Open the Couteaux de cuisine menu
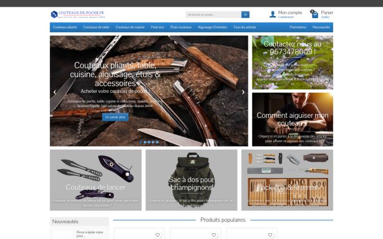This screenshot has height=239, width=383. point(130,27)
